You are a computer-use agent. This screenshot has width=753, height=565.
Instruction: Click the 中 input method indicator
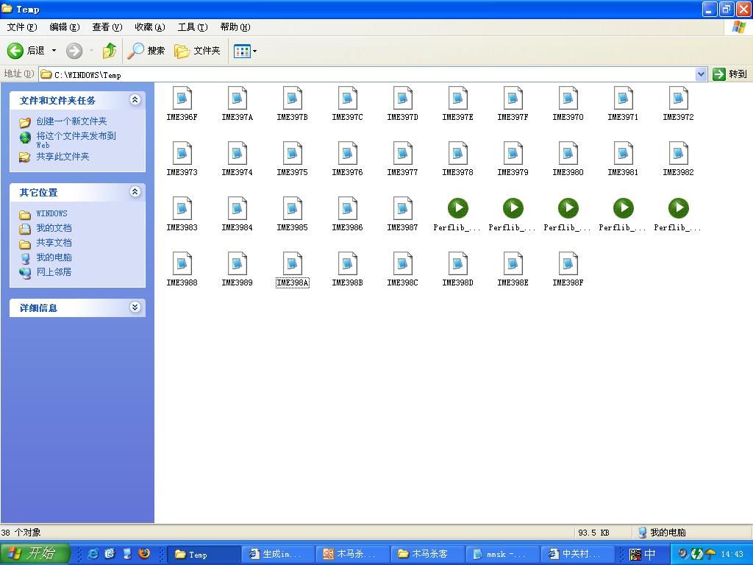[650, 555]
